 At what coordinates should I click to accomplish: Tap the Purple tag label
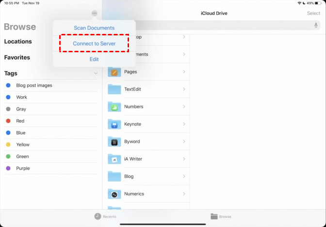(23, 168)
